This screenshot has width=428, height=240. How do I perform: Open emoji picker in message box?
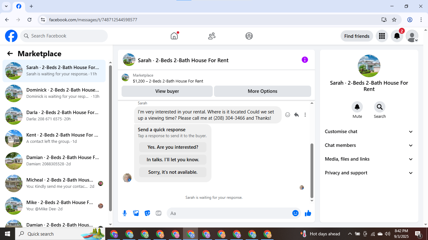(x=295, y=213)
